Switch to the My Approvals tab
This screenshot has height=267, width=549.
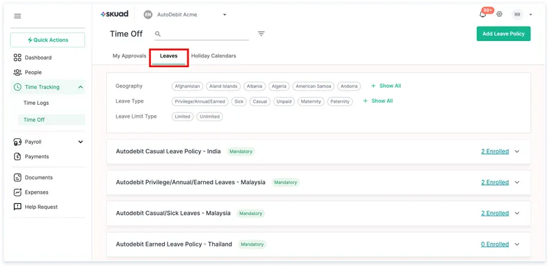tap(129, 56)
